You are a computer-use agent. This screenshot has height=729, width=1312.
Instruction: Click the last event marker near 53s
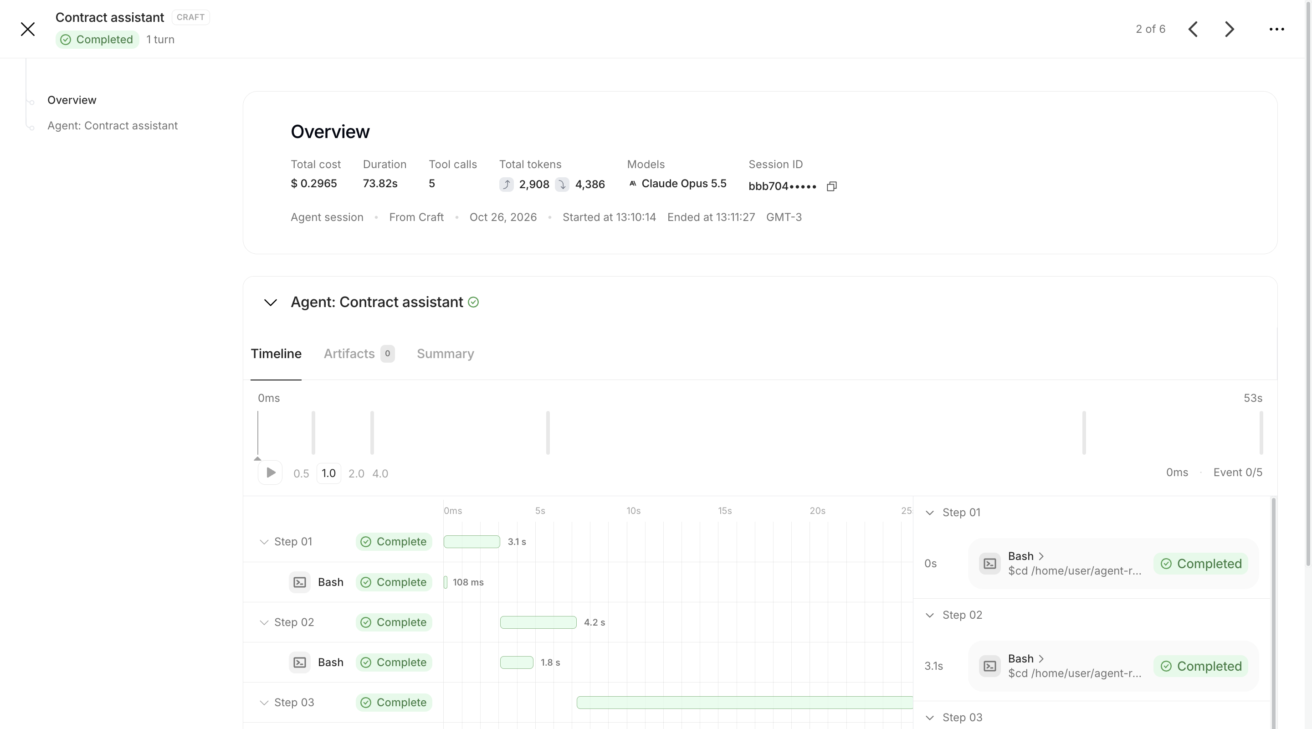click(1261, 432)
